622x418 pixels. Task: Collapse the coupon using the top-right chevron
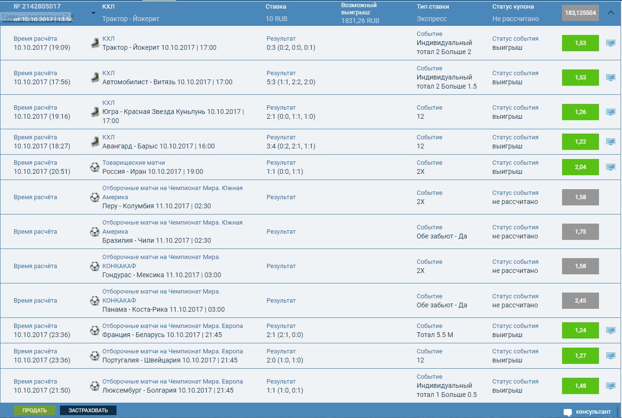(610, 13)
